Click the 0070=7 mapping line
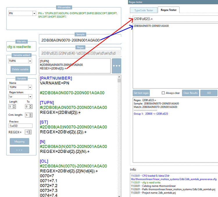Viewport: 218px width, 197px height. point(47,176)
